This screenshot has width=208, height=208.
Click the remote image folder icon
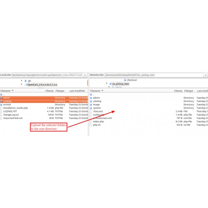(x=91, y=104)
